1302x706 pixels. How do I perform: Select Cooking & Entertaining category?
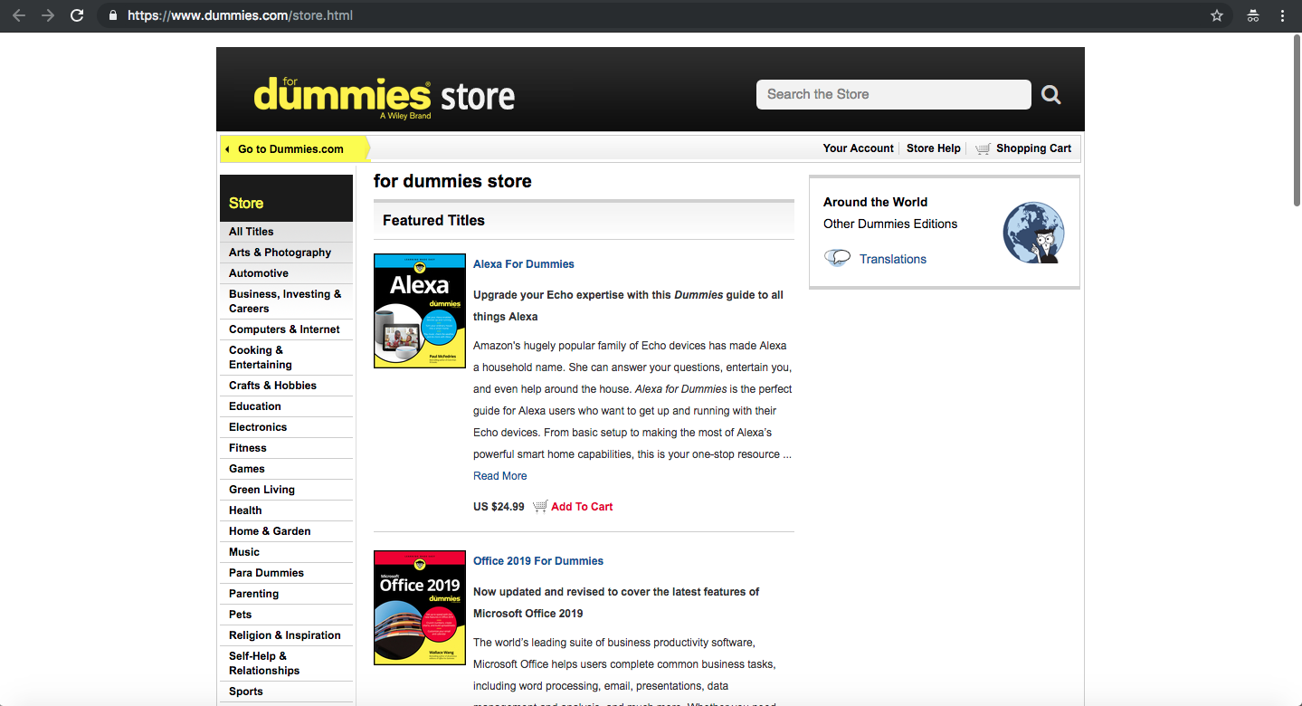286,358
